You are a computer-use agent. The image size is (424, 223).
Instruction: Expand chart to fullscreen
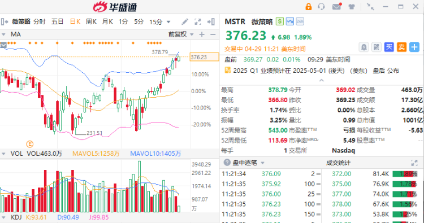(x=198, y=21)
